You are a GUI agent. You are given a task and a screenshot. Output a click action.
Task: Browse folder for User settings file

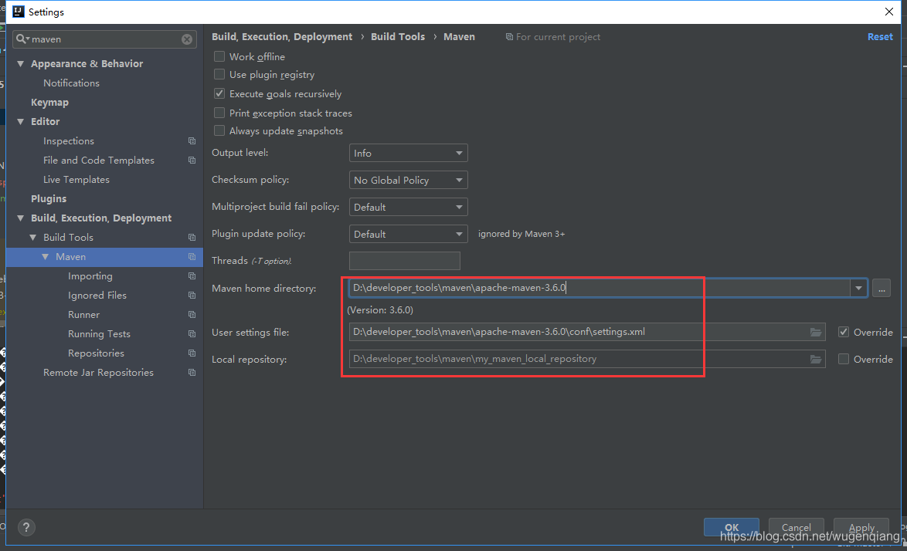[816, 332]
